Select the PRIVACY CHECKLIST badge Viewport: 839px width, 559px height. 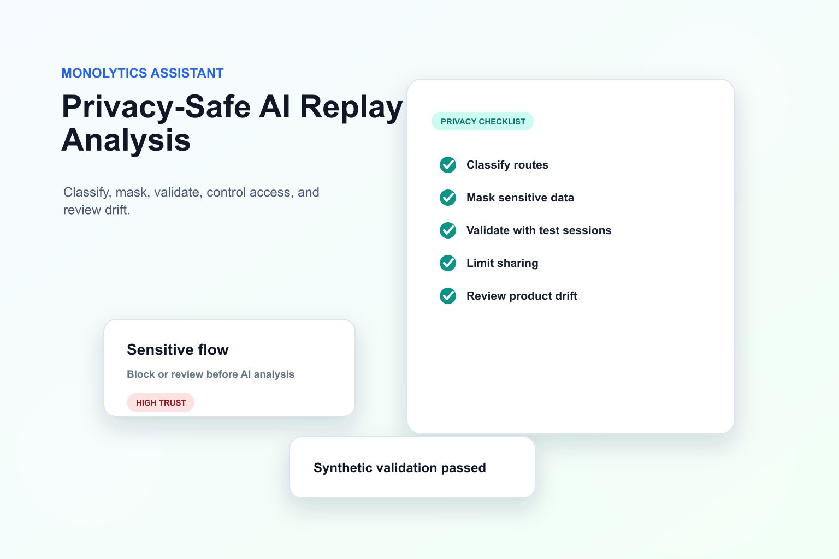(483, 121)
